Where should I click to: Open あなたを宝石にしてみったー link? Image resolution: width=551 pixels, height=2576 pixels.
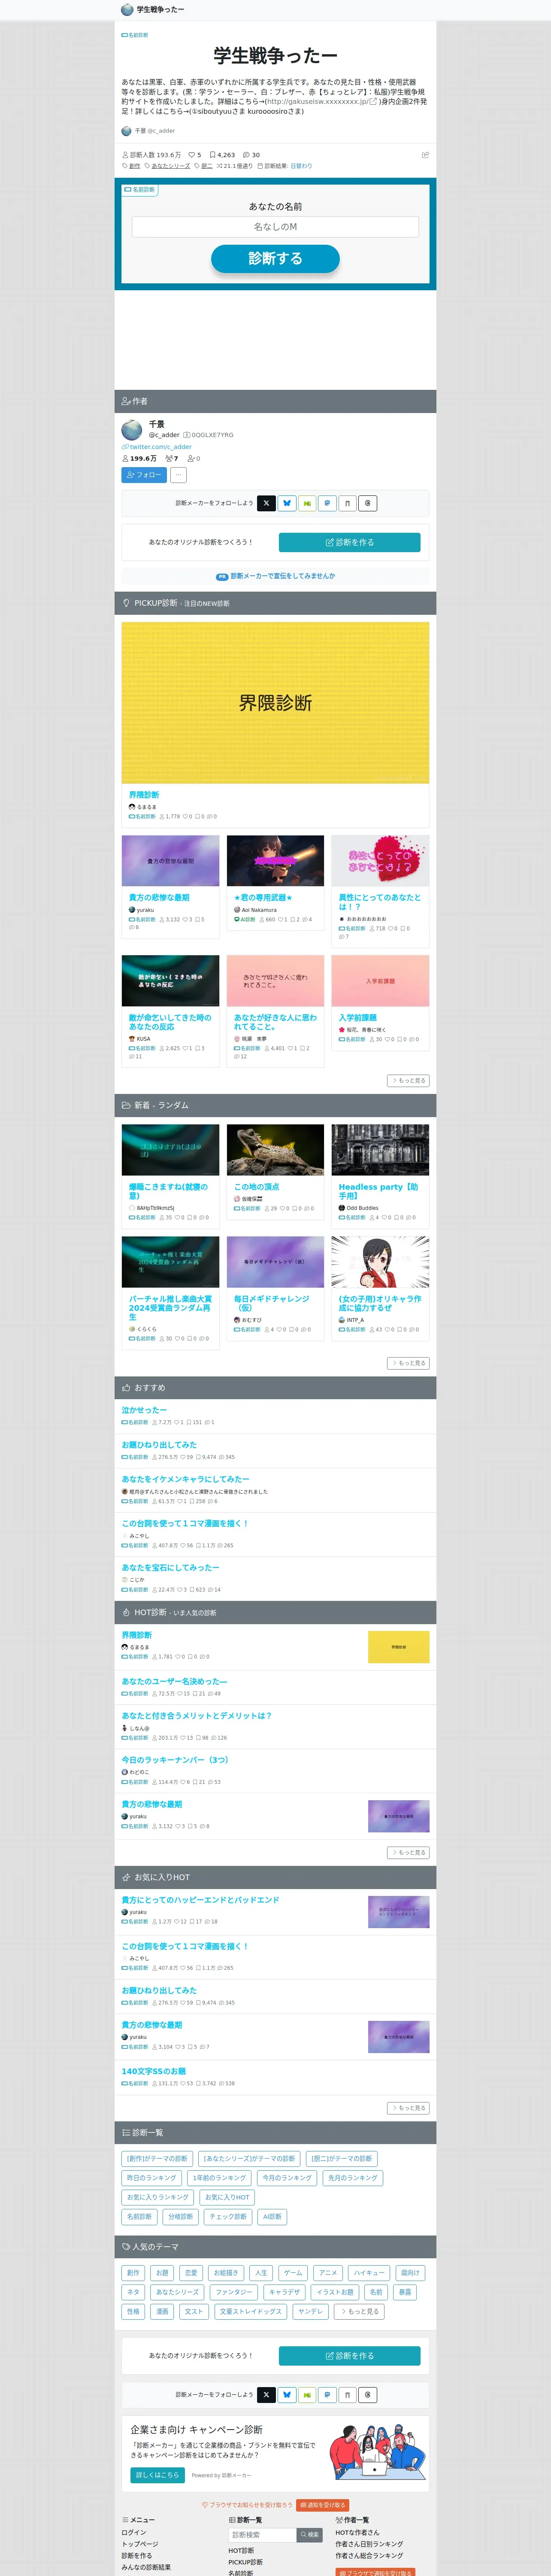tap(170, 1568)
